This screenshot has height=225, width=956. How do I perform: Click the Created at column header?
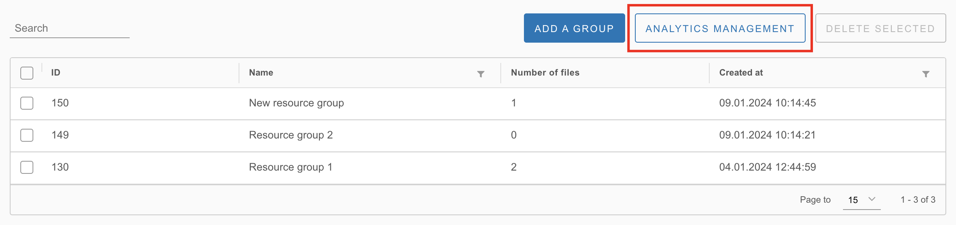point(741,73)
